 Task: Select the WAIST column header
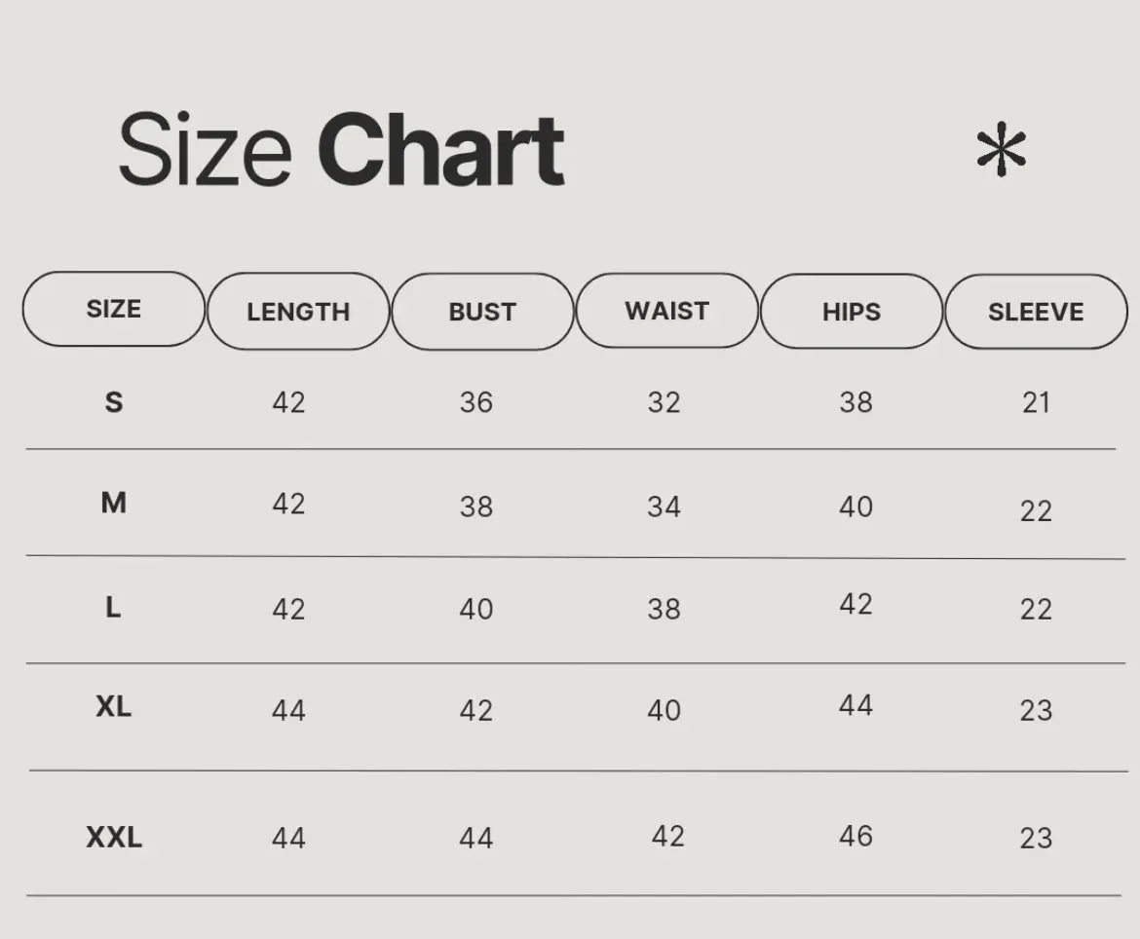(666, 311)
